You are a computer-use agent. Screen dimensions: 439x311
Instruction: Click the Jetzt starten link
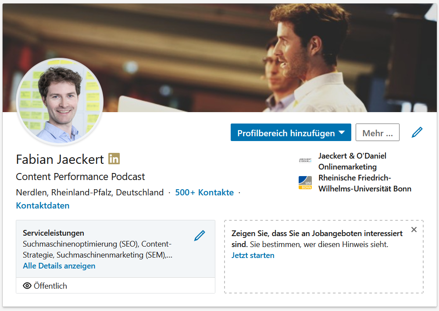tap(253, 255)
